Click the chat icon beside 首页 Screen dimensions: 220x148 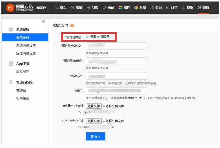[56, 7]
